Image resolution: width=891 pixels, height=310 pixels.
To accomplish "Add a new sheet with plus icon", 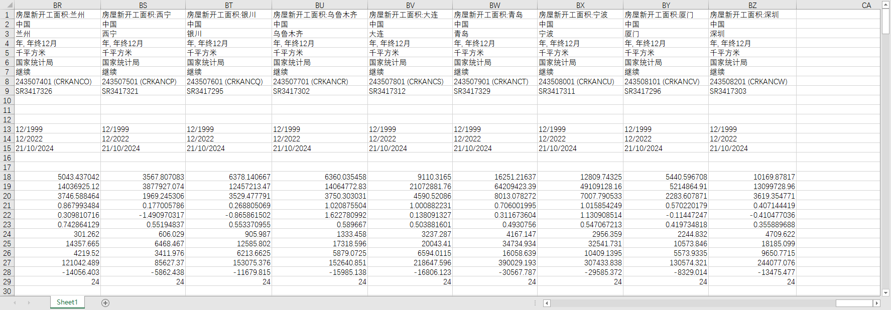I will pyautogui.click(x=105, y=302).
